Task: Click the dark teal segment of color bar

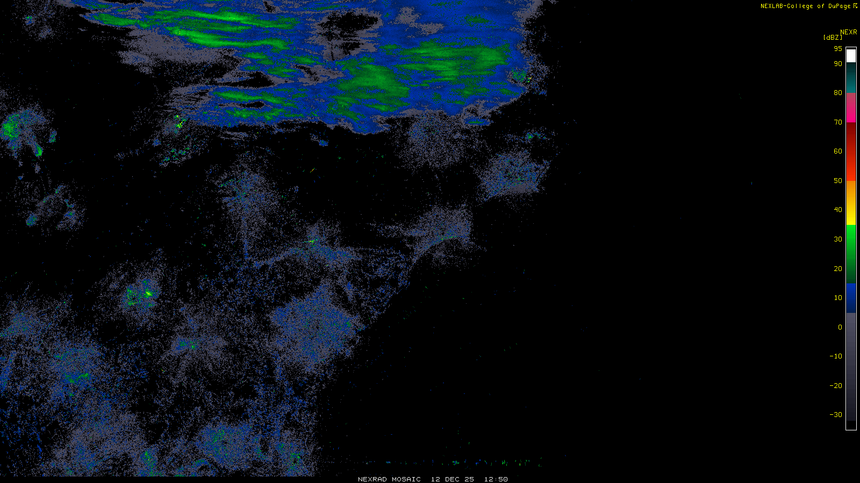Action: (x=851, y=78)
